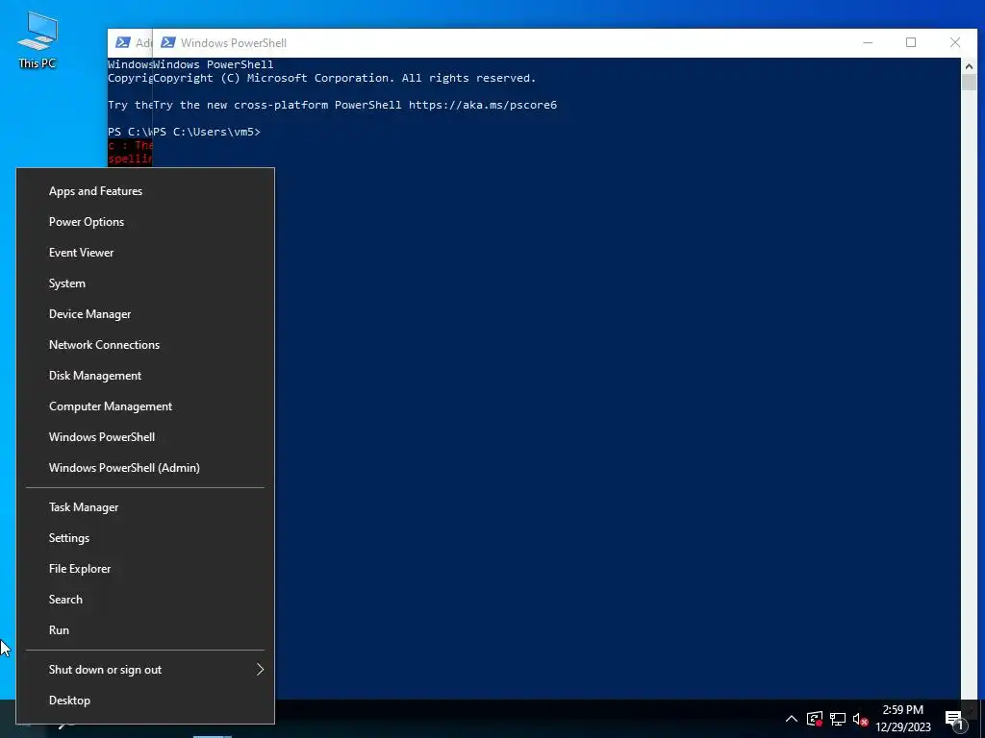985x738 pixels.
Task: Launch Device Manager
Action: [145, 314]
